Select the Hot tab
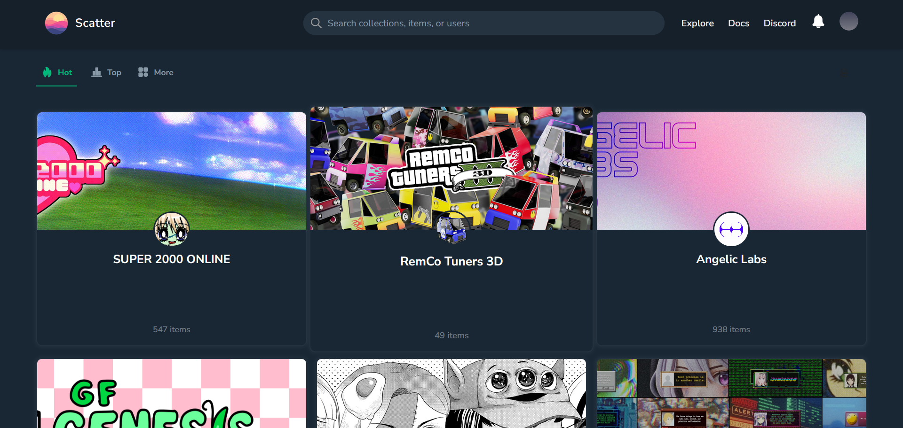Viewport: 903px width, 428px height. click(x=57, y=72)
